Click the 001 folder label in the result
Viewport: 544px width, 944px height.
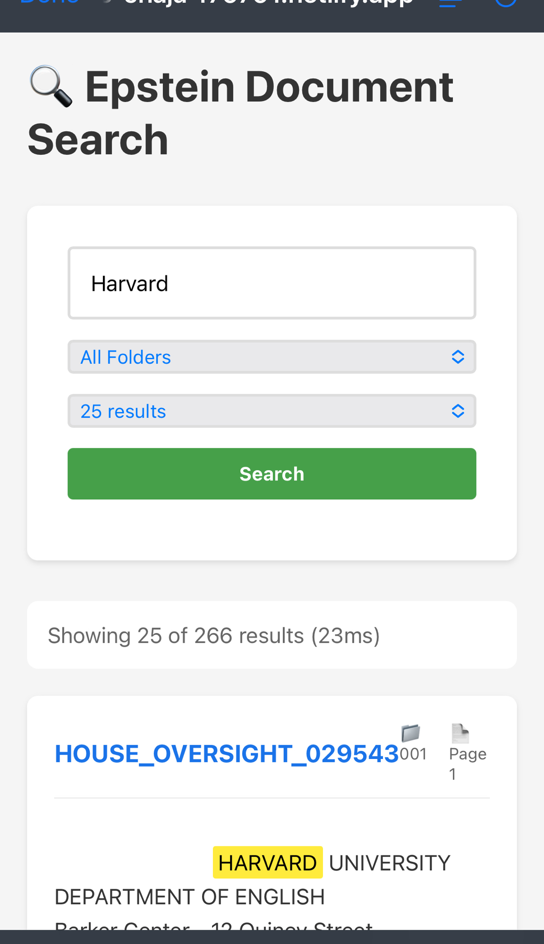click(x=413, y=754)
